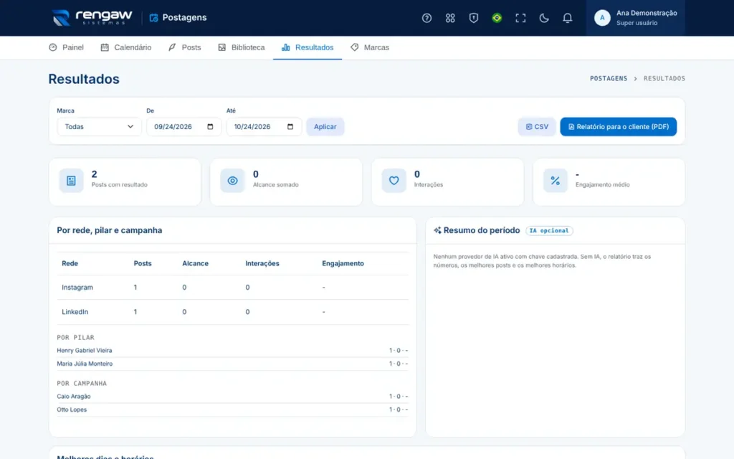Click the POSTAGENS breadcrumb link
734x459 pixels.
[608, 79]
